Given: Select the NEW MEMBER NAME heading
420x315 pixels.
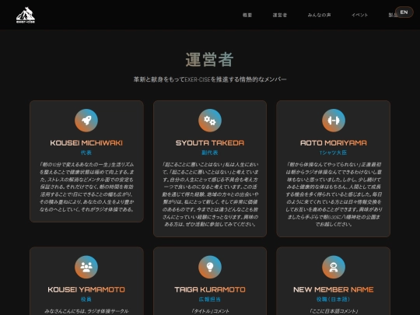Looking at the screenshot, I should coord(334,289).
